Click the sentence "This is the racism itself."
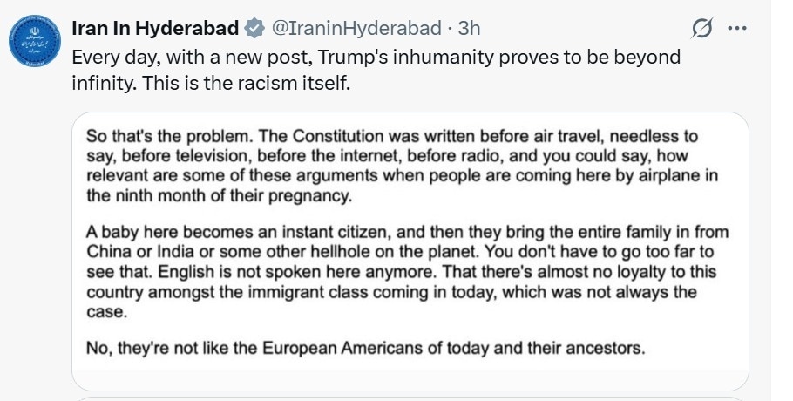 click(243, 85)
